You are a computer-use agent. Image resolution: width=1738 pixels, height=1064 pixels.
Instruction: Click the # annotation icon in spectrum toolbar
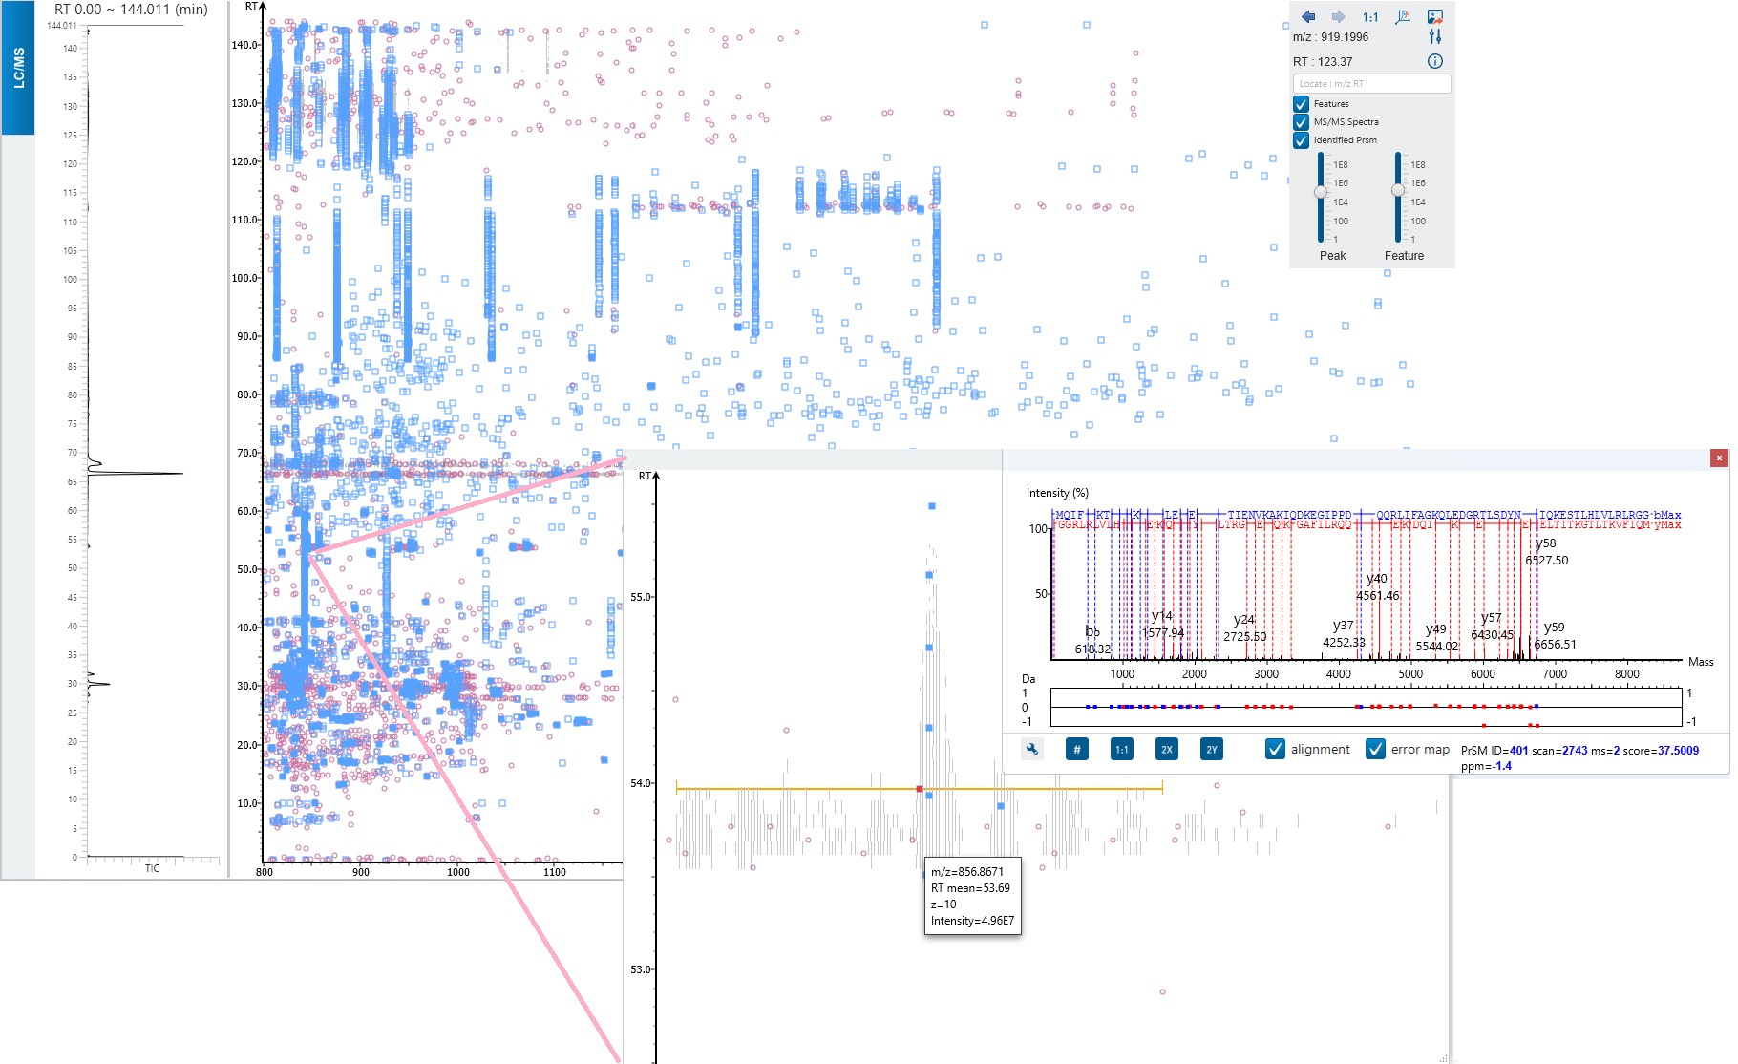[x=1076, y=750]
